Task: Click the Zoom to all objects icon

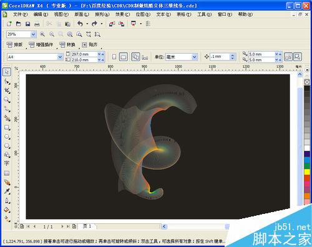Action: pos(70,34)
